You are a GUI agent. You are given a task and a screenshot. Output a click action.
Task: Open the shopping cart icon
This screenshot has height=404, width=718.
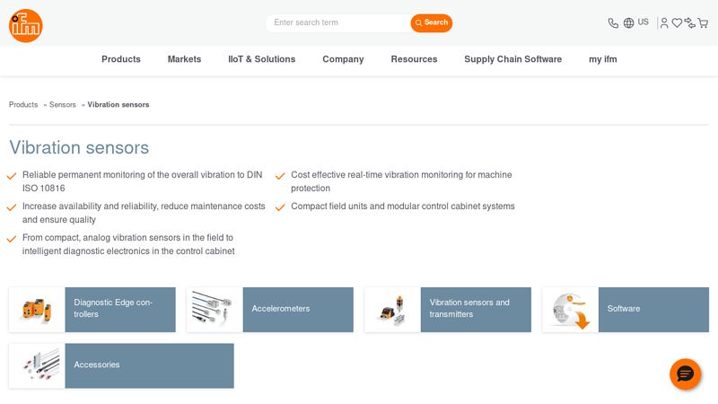pos(703,23)
